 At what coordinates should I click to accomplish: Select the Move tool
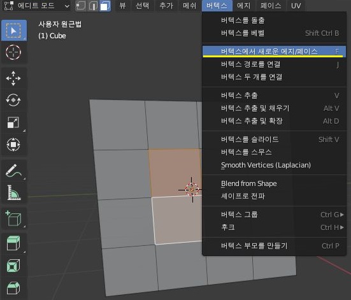click(13, 78)
